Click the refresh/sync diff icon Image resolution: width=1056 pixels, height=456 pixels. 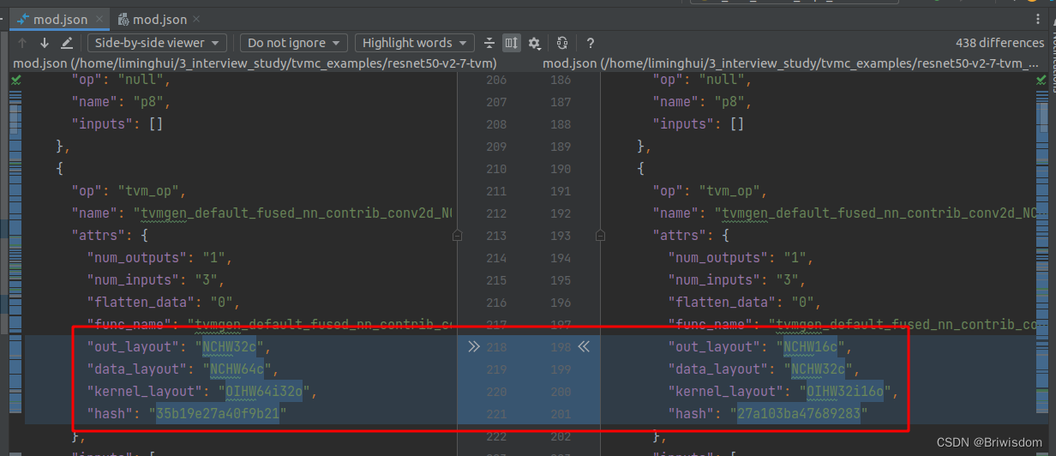click(x=562, y=43)
